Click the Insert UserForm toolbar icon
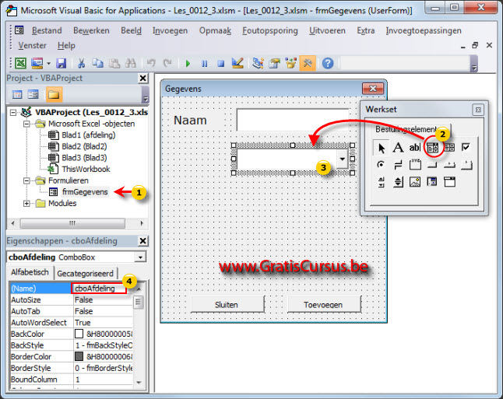The width and height of the screenshot is (503, 399). click(x=37, y=63)
